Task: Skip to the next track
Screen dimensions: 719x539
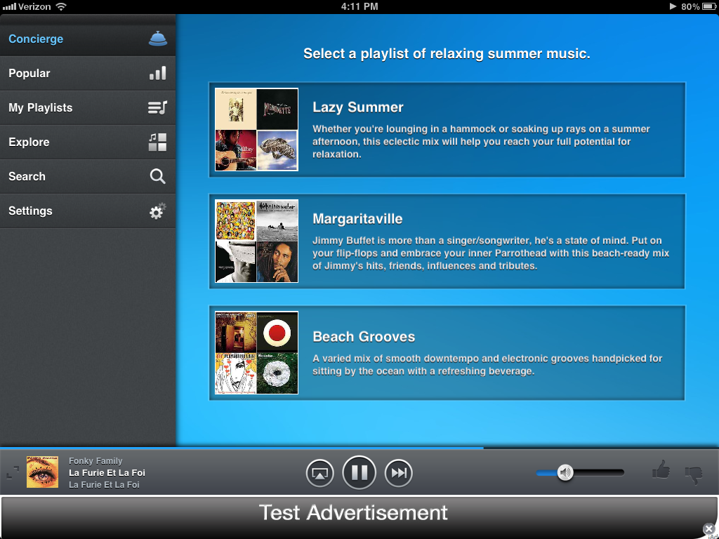Action: pyautogui.click(x=399, y=473)
